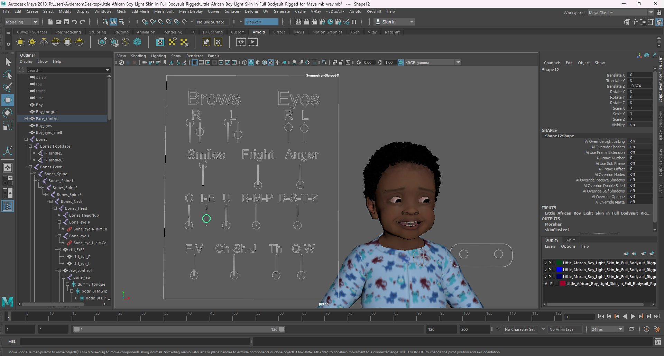The height and width of the screenshot is (356, 664).
Task: Click the Snap to Grids magnet icon
Action: [145, 22]
